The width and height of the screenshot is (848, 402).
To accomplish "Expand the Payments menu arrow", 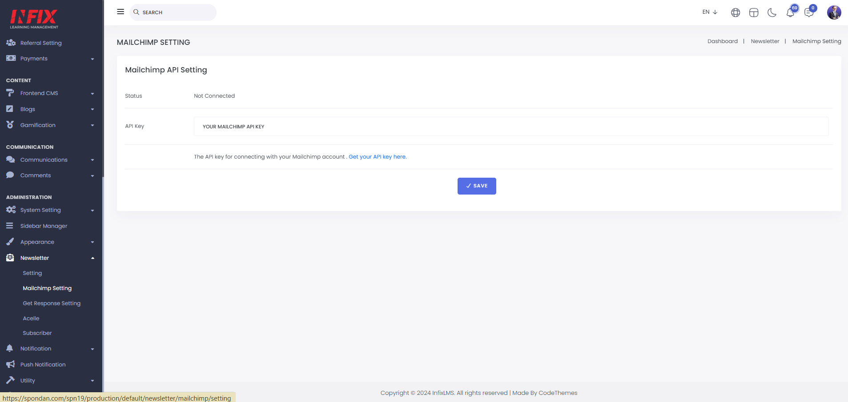I will coord(92,59).
